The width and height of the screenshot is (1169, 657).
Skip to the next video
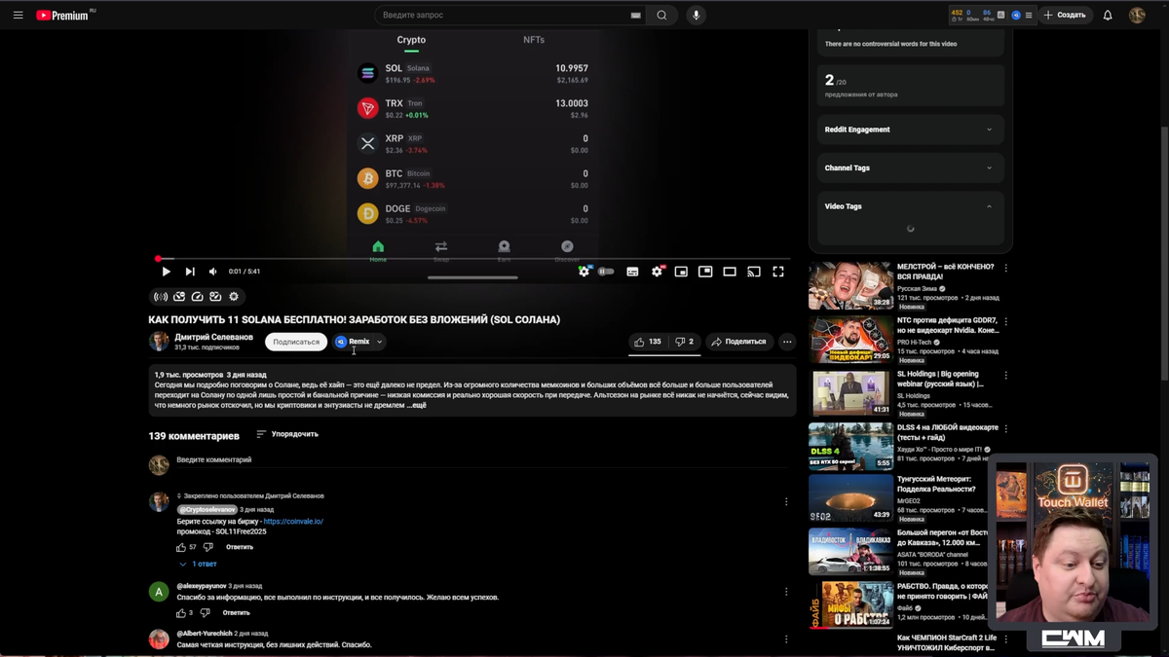pos(190,272)
